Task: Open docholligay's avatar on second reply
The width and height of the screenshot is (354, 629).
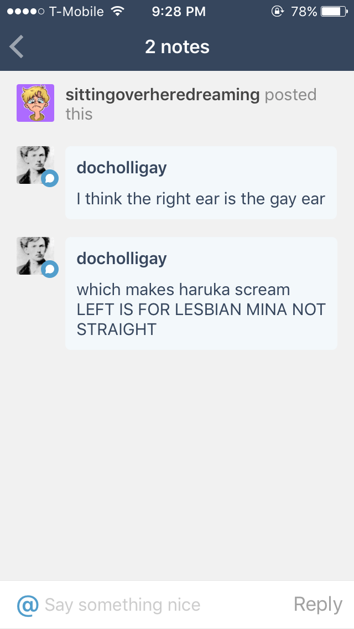Action: click(35, 256)
